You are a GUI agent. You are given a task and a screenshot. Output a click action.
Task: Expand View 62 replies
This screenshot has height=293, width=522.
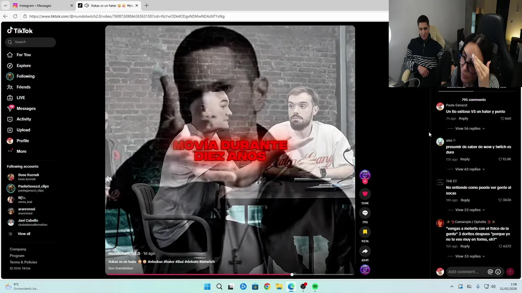pos(470,169)
